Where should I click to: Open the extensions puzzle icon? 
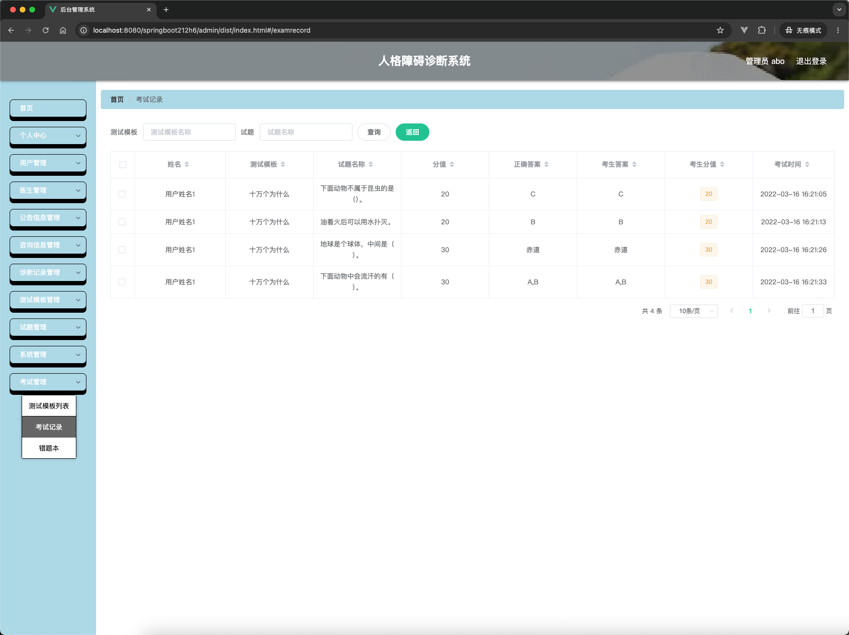(762, 30)
